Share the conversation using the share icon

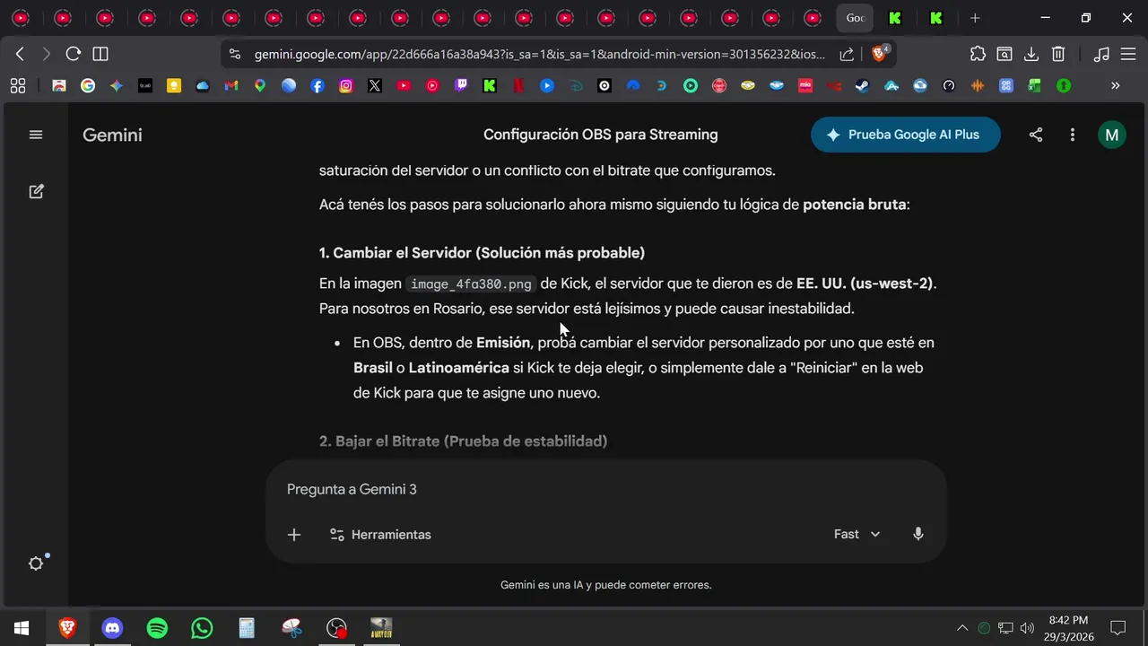[1036, 135]
